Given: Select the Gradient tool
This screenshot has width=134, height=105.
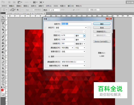Looking at the screenshot, I should point(3,52).
